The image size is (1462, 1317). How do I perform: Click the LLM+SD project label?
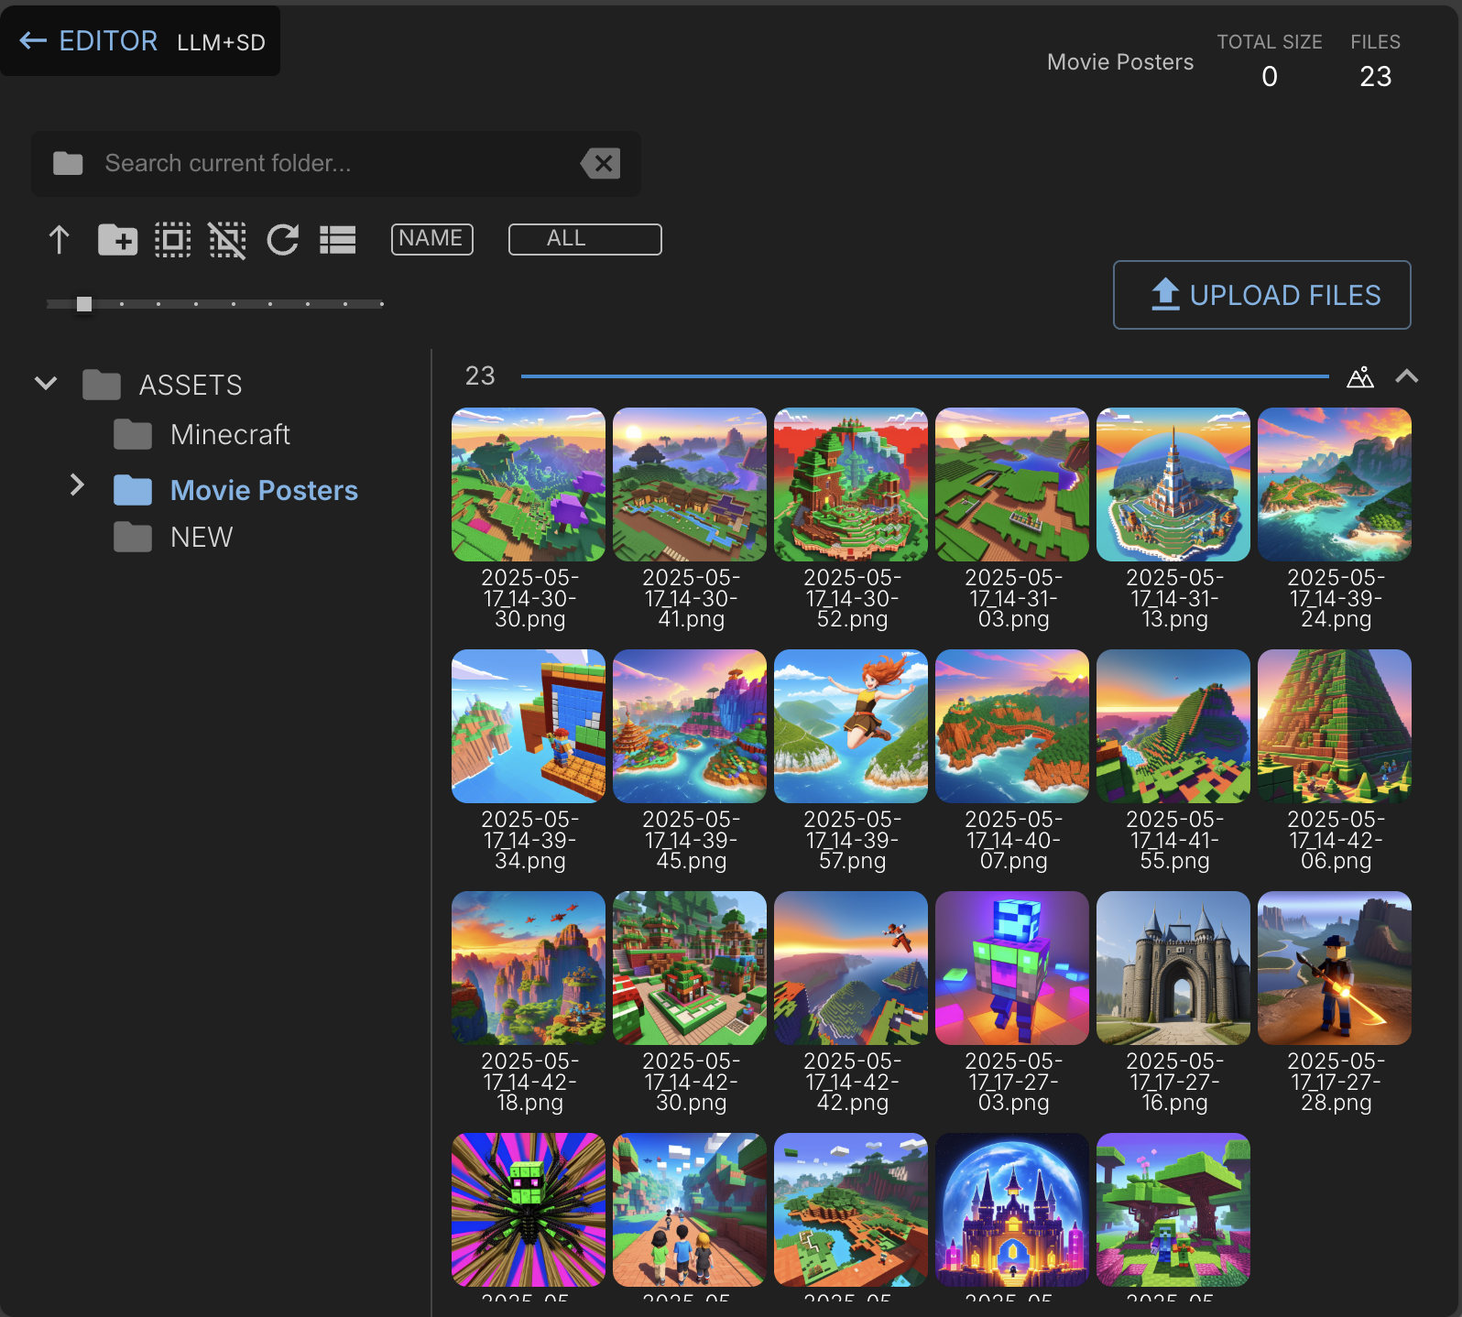pos(221,42)
